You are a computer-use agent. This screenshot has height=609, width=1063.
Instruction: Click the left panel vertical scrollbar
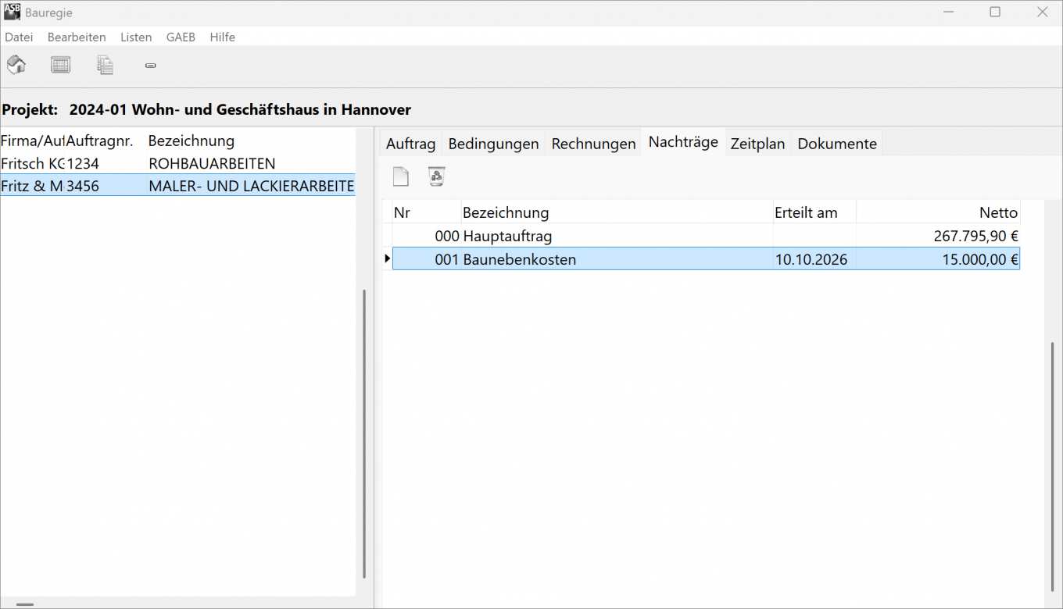pos(363,433)
